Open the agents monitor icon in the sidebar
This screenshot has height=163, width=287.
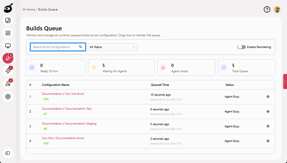[8, 46]
